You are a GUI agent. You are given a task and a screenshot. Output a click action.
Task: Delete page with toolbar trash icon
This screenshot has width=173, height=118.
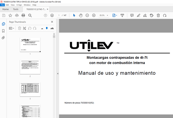pos(158,15)
